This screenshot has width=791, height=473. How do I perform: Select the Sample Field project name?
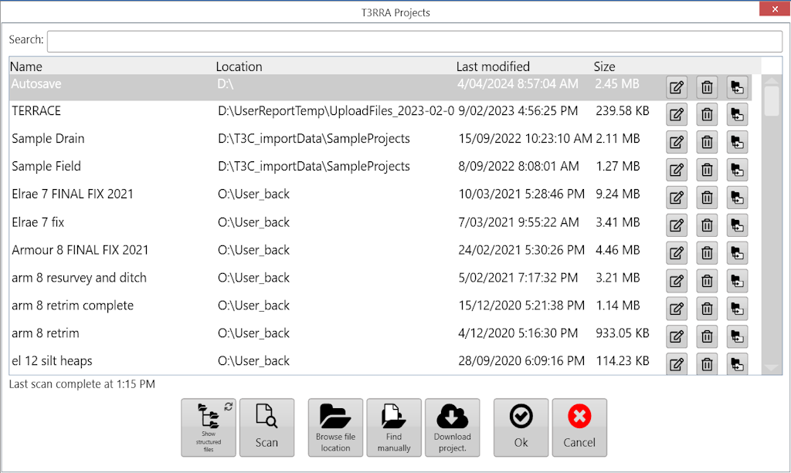point(46,166)
